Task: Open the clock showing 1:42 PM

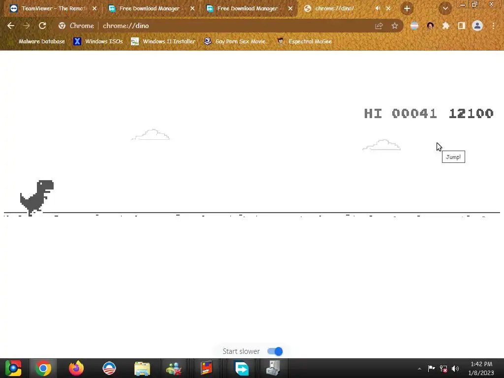Action: (x=481, y=368)
